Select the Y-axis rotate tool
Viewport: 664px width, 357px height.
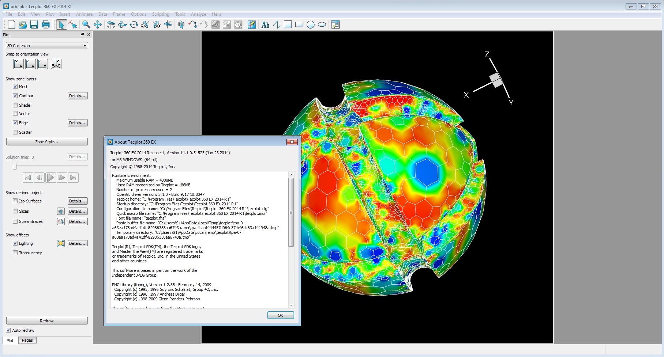[157, 24]
